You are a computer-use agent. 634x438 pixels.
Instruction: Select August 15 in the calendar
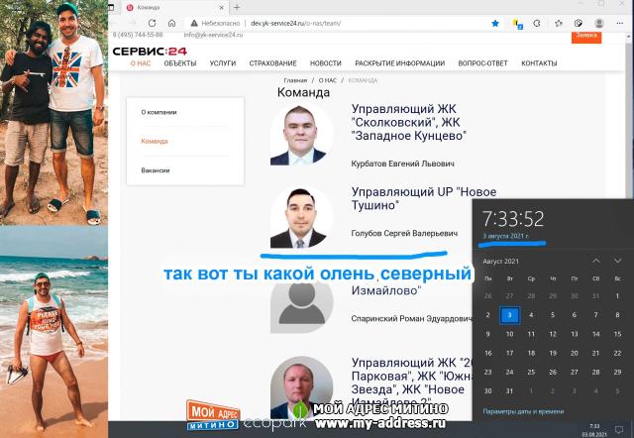[617, 334]
